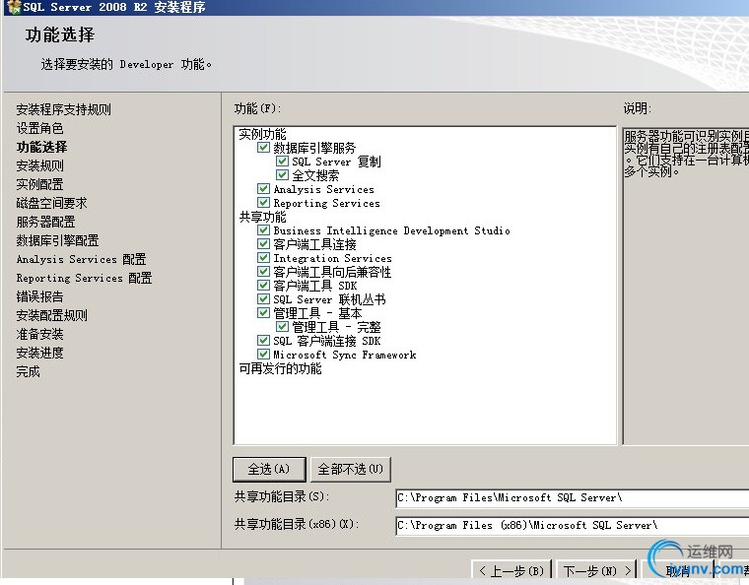Click Integration Services feature label
The width and height of the screenshot is (749, 585).
332,258
